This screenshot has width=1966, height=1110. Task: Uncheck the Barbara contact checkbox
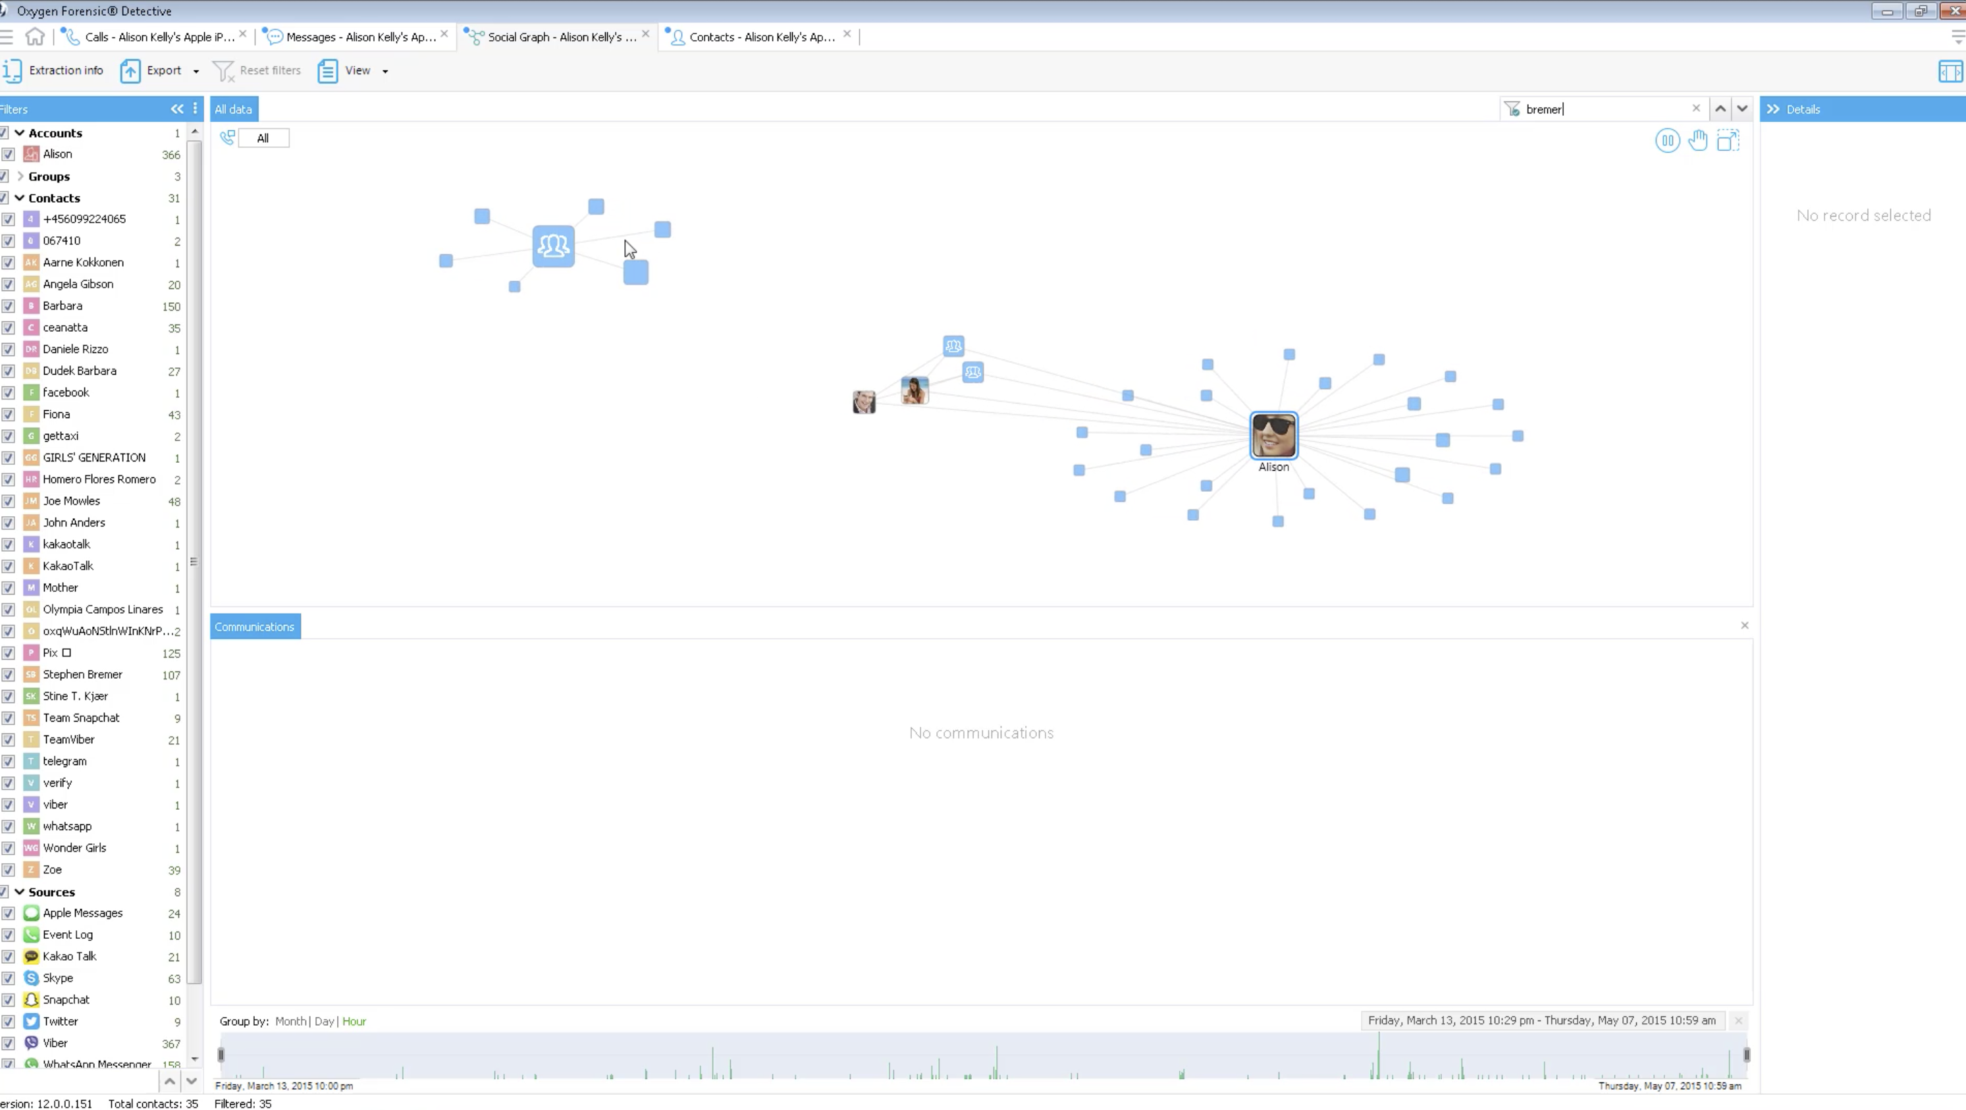click(x=9, y=306)
